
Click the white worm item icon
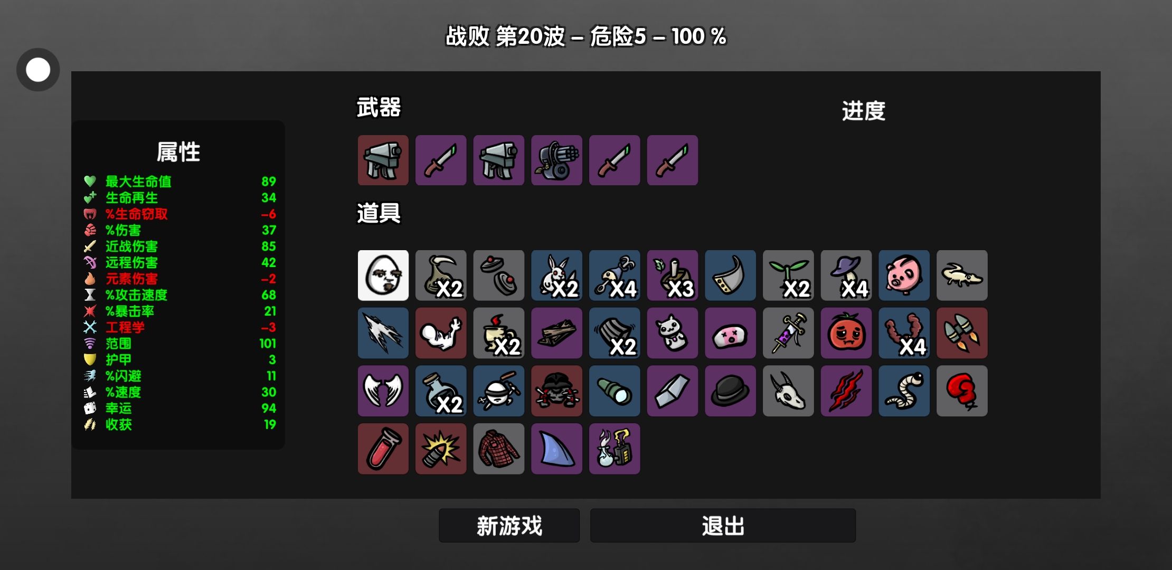(x=904, y=391)
